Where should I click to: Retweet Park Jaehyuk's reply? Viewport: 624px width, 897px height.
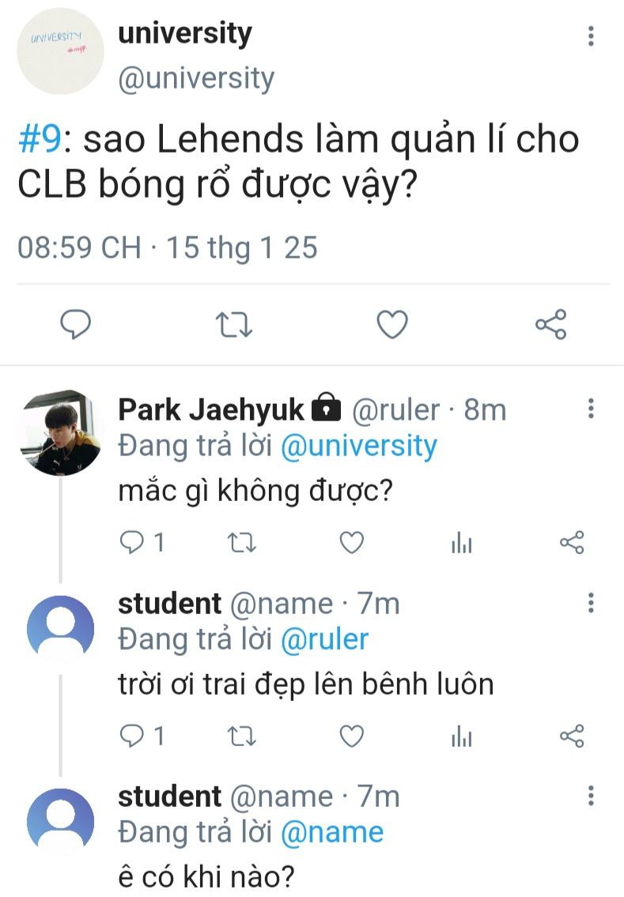click(x=241, y=542)
